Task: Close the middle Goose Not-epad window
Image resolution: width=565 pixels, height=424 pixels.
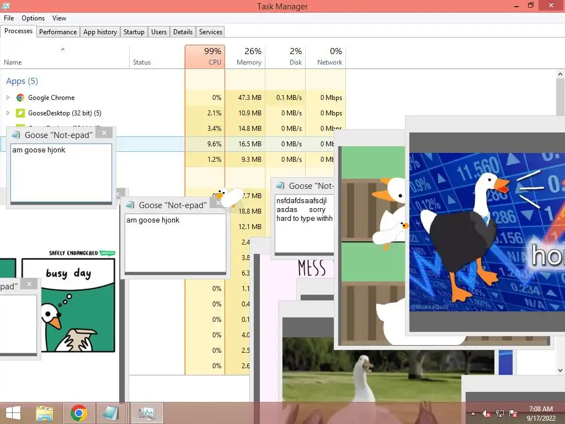Action: click(218, 203)
